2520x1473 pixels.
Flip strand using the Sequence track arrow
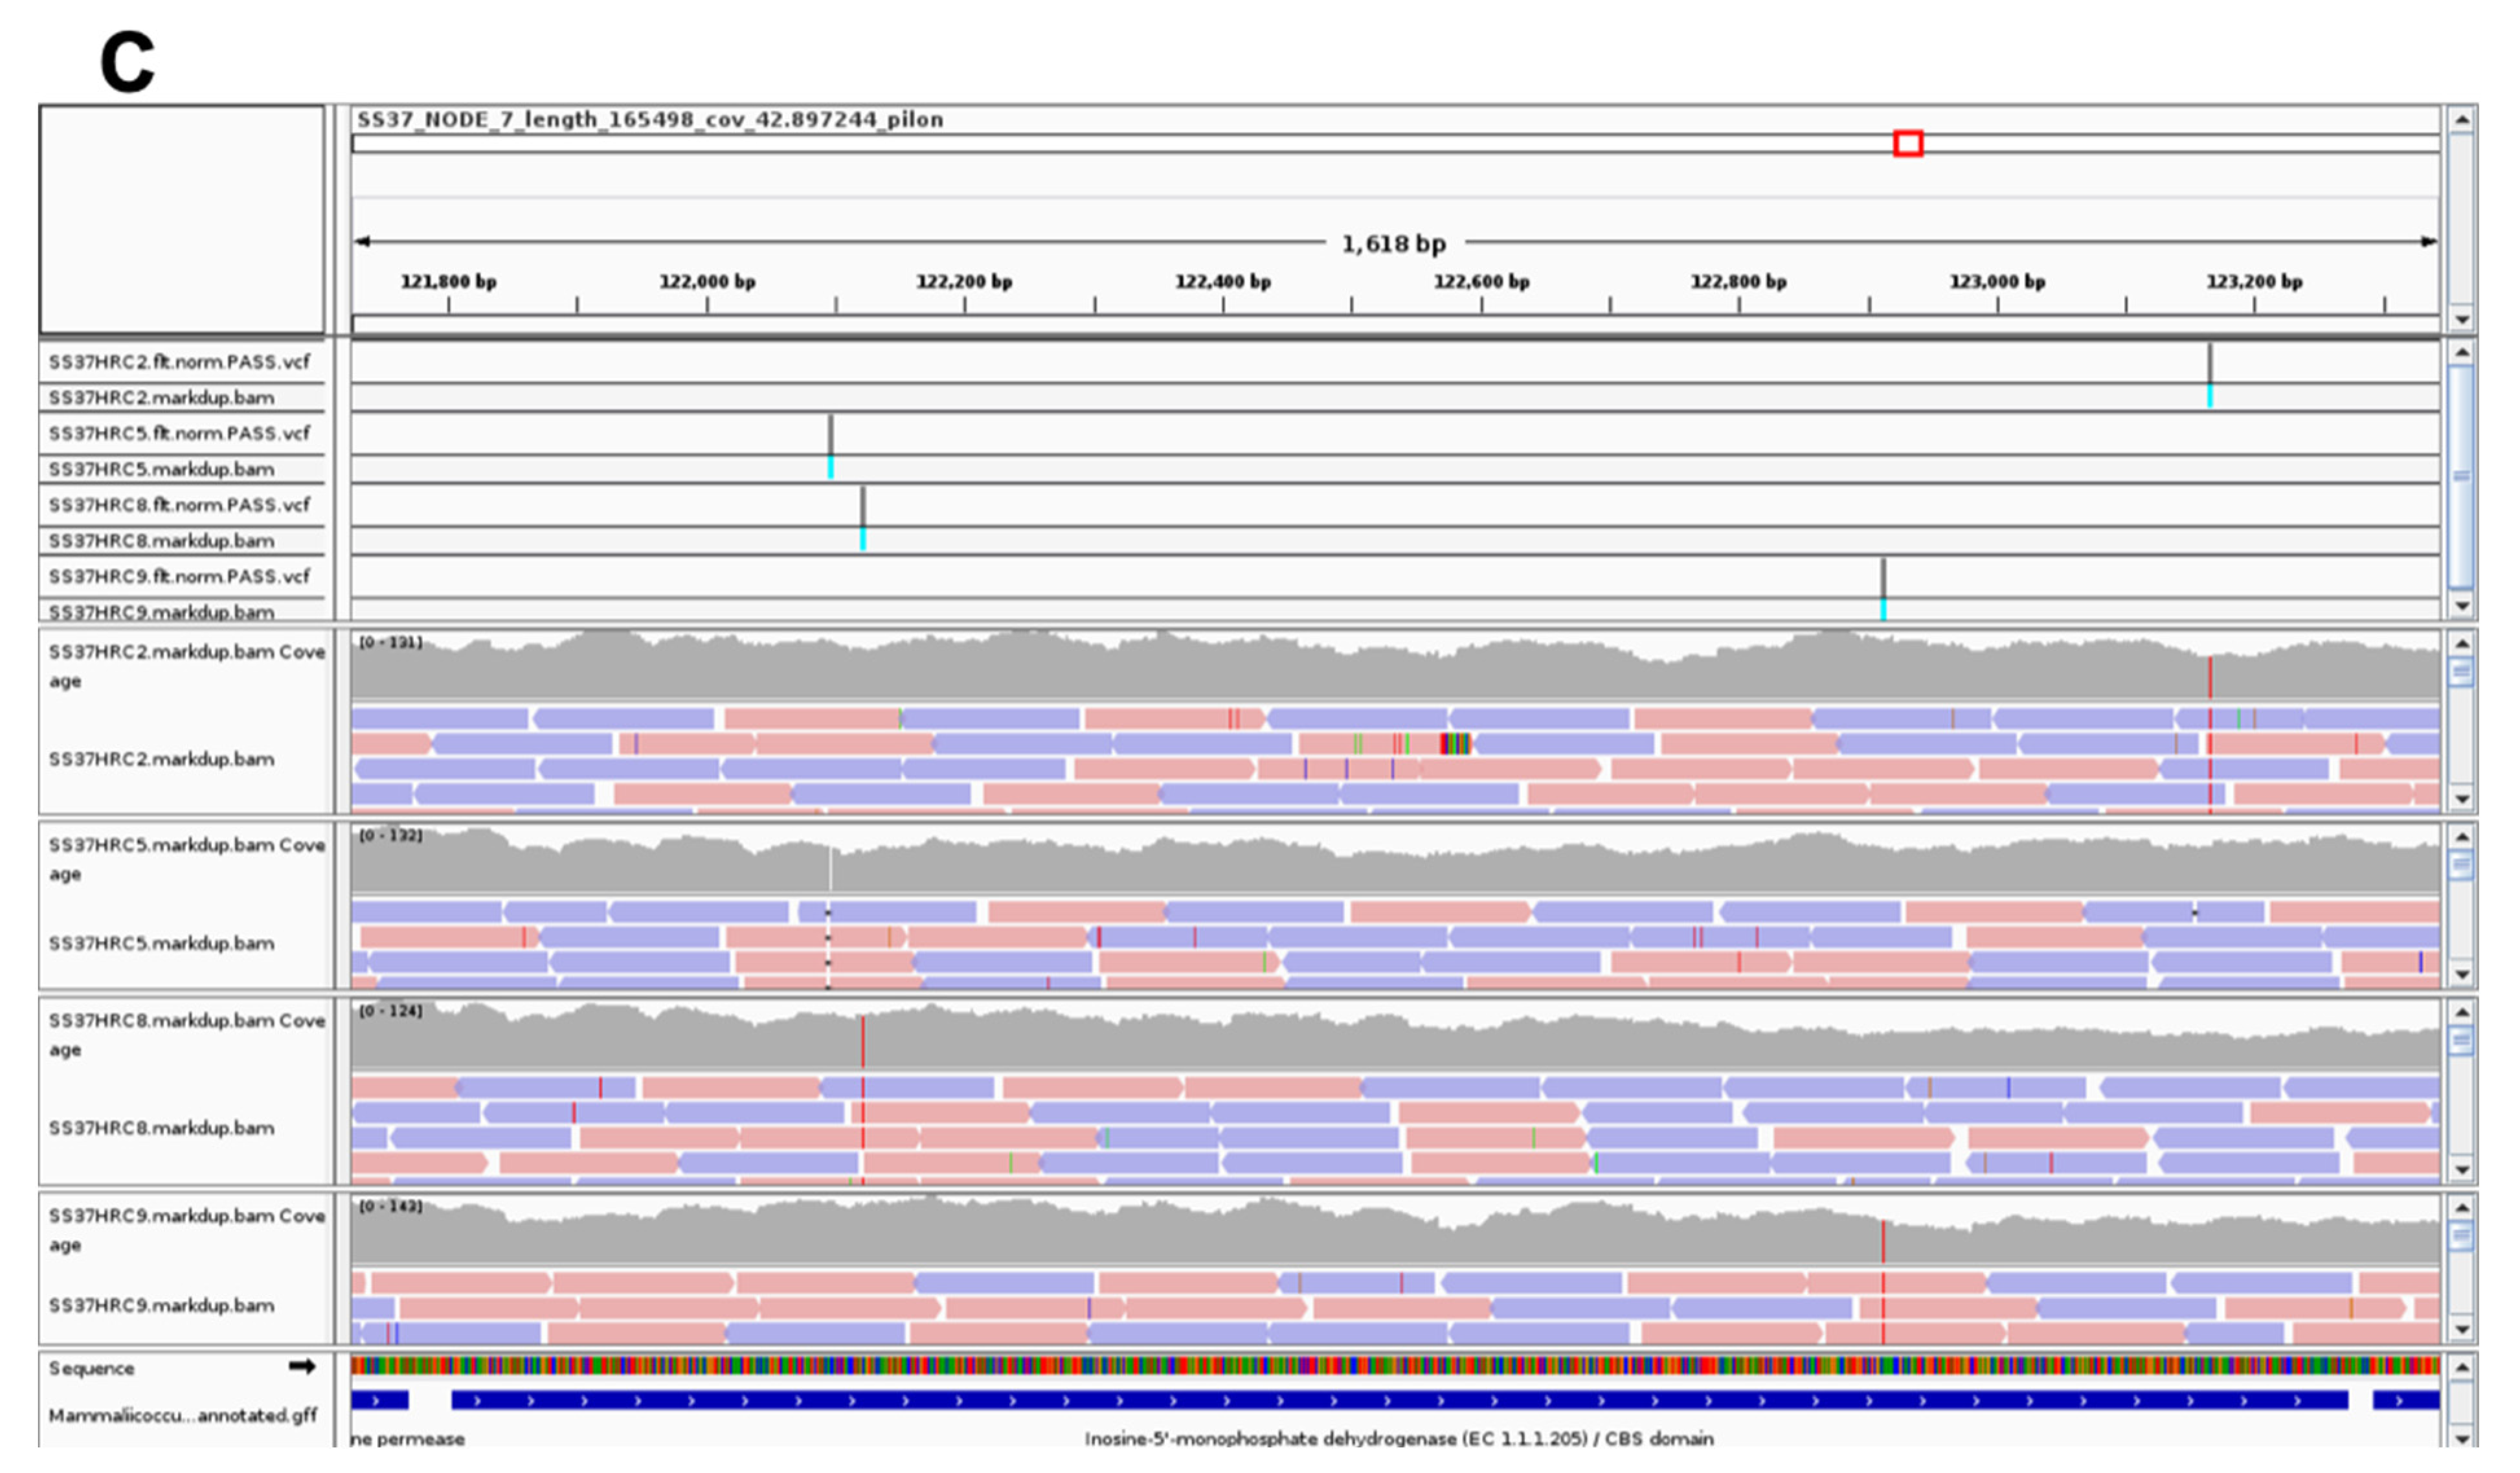pos(301,1366)
